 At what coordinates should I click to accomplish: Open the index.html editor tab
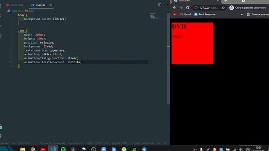pyautogui.click(x=15, y=5)
